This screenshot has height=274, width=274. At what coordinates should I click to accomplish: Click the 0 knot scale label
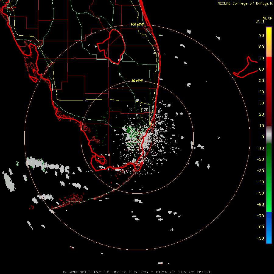(x=263, y=137)
